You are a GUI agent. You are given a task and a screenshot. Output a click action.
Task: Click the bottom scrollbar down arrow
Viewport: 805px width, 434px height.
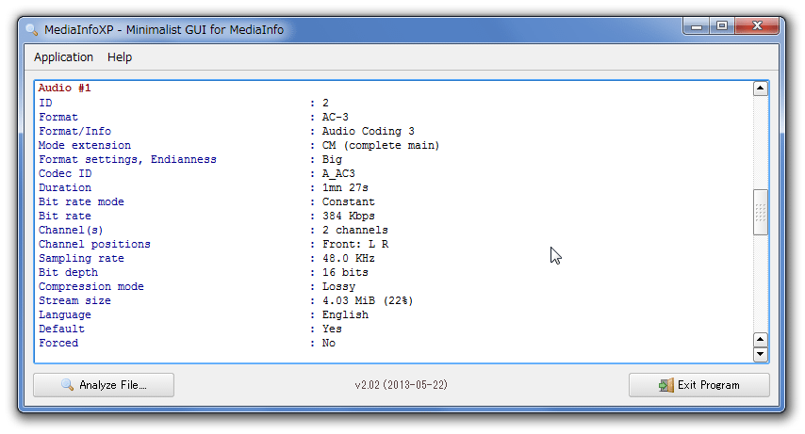(x=761, y=354)
